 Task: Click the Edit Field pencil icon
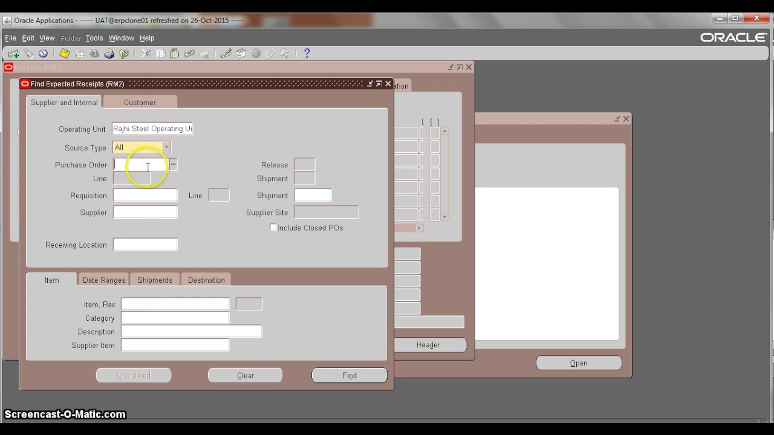(226, 54)
